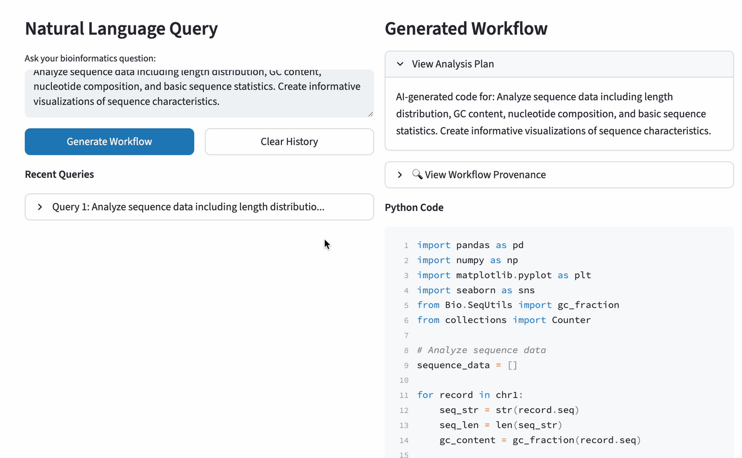Click the Natural Language Query heading

pos(121,29)
